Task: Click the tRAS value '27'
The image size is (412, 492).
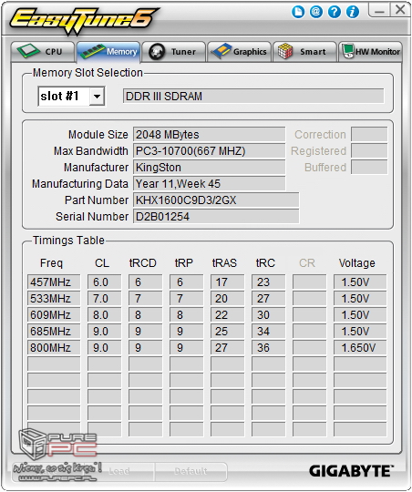Action: (x=227, y=347)
